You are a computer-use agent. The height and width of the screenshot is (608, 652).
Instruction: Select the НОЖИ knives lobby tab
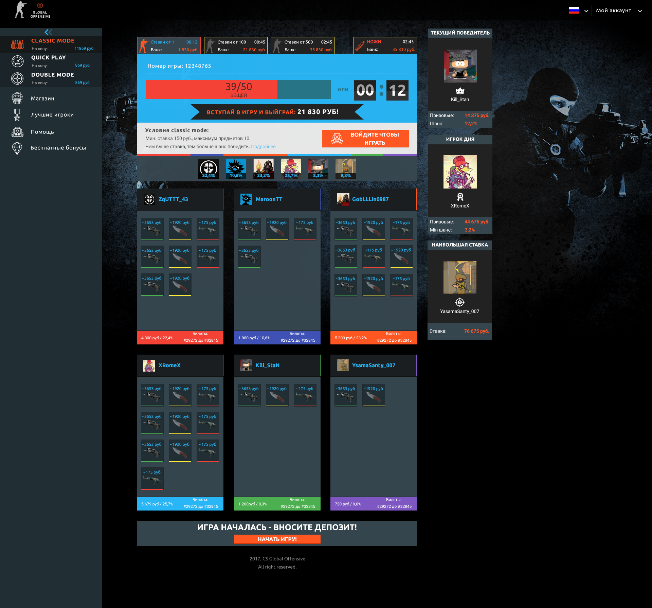coord(385,45)
